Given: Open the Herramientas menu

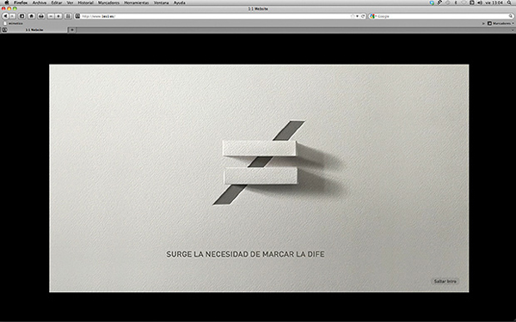Looking at the screenshot, I should [136, 3].
